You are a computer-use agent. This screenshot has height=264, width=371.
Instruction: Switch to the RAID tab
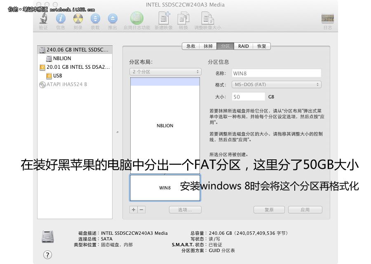click(243, 46)
